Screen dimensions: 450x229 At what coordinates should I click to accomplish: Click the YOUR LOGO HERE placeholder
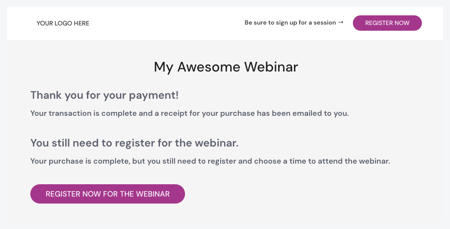pyautogui.click(x=63, y=23)
